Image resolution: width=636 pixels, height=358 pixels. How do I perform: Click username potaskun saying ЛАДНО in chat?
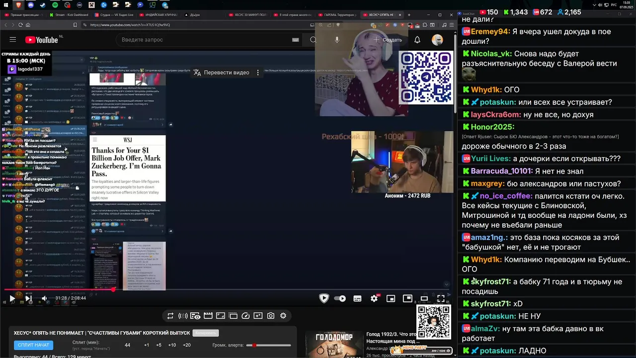[498, 351]
